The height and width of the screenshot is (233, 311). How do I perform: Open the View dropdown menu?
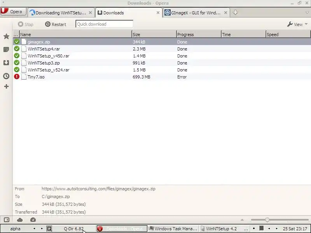(x=297, y=24)
